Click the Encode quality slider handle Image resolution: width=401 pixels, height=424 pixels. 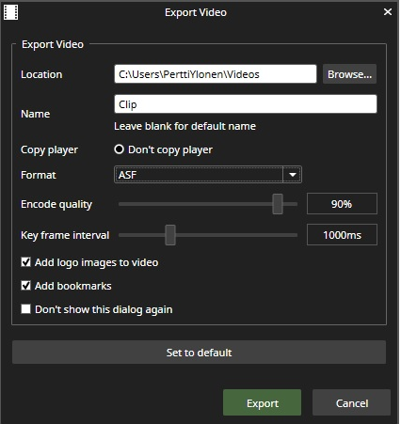(278, 204)
